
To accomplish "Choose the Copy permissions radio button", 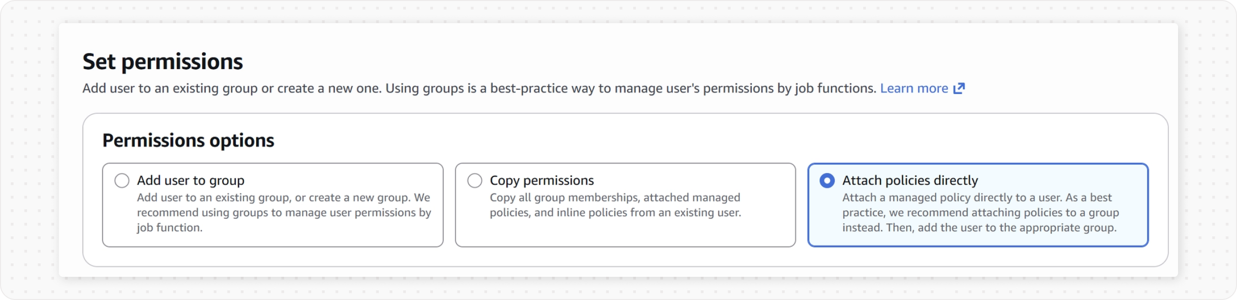I will 475,180.
